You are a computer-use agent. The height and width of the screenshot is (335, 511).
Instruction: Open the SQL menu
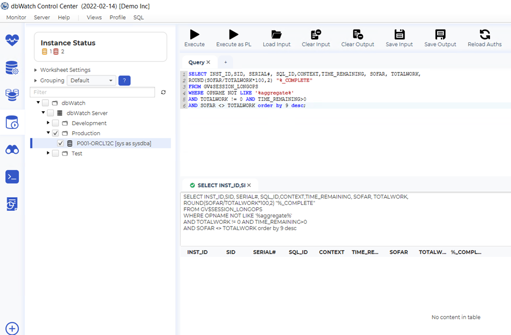pos(138,17)
